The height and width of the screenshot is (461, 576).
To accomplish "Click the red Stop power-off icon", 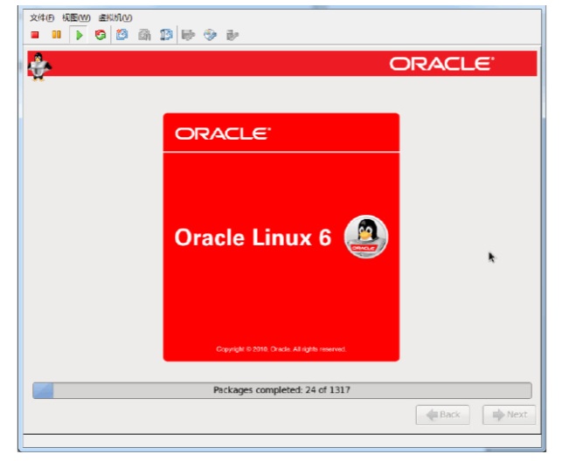I will coord(35,35).
